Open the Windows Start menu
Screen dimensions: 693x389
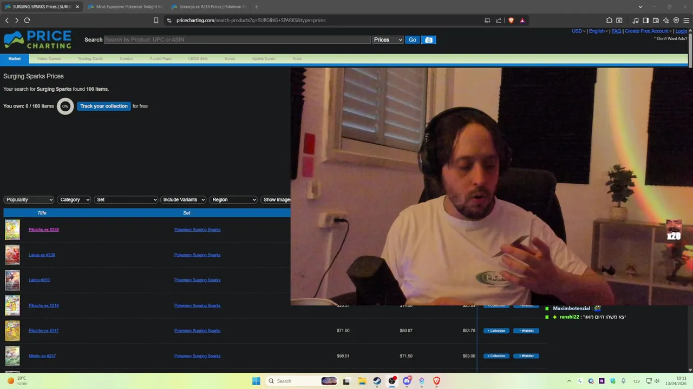coord(256,381)
